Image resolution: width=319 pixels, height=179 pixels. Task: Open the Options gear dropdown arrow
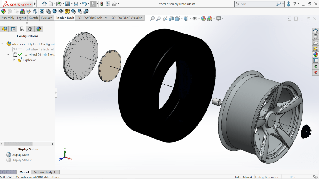point(119,4)
